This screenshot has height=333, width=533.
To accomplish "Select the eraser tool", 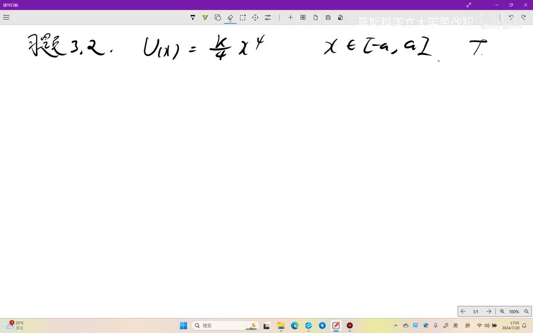I will point(230,17).
